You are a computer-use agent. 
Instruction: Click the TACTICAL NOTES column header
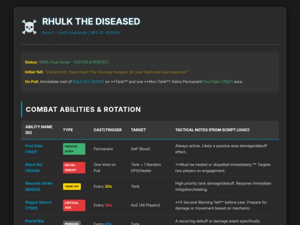click(x=212, y=130)
